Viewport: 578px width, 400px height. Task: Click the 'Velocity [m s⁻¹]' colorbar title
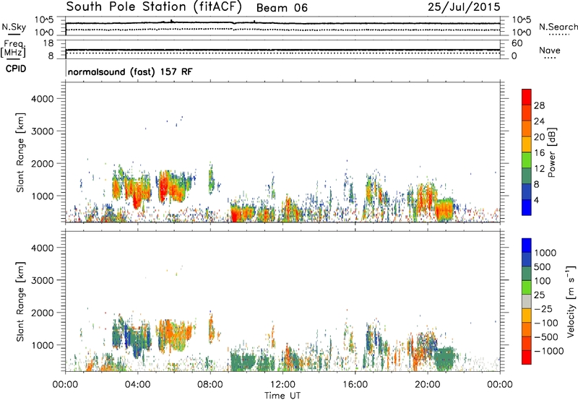tap(571, 301)
